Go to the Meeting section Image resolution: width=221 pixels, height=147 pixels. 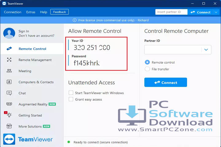tap(32, 71)
